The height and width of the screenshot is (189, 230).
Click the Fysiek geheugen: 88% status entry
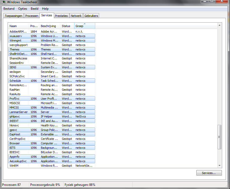[x=80, y=185]
